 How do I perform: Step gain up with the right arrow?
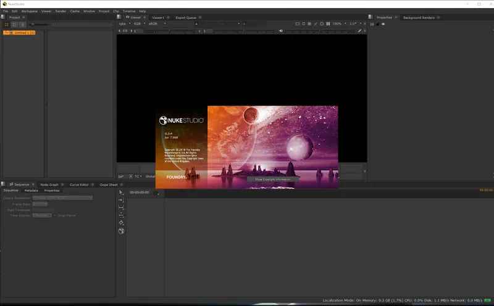tap(132, 31)
